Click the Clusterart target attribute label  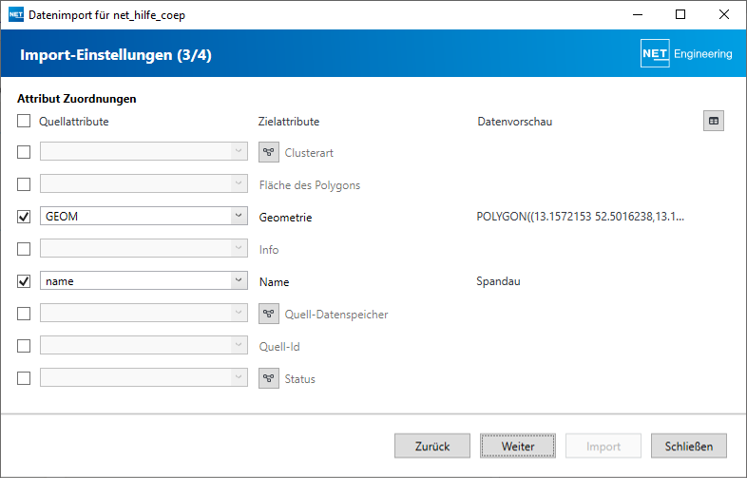pos(309,153)
